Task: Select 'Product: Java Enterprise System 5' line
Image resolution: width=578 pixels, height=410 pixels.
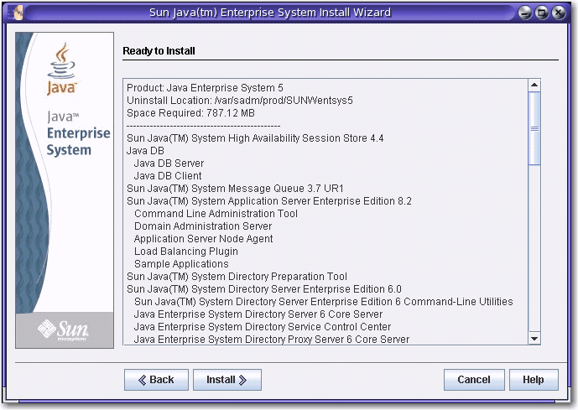Action: pyautogui.click(x=205, y=88)
